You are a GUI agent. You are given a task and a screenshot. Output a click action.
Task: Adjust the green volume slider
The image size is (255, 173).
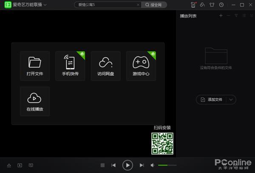(167, 165)
